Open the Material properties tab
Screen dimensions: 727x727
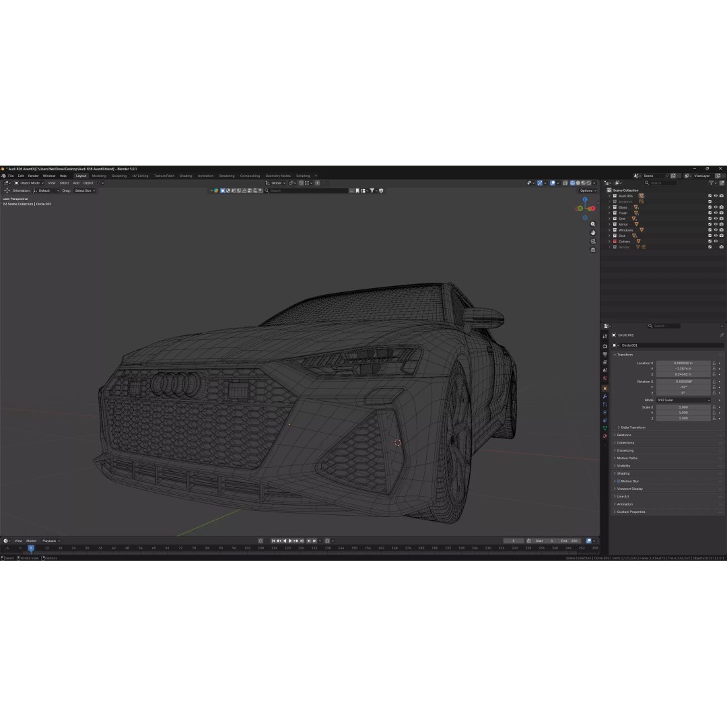point(604,436)
